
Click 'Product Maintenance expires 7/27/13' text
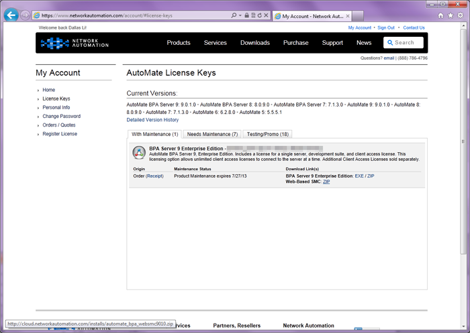click(210, 176)
